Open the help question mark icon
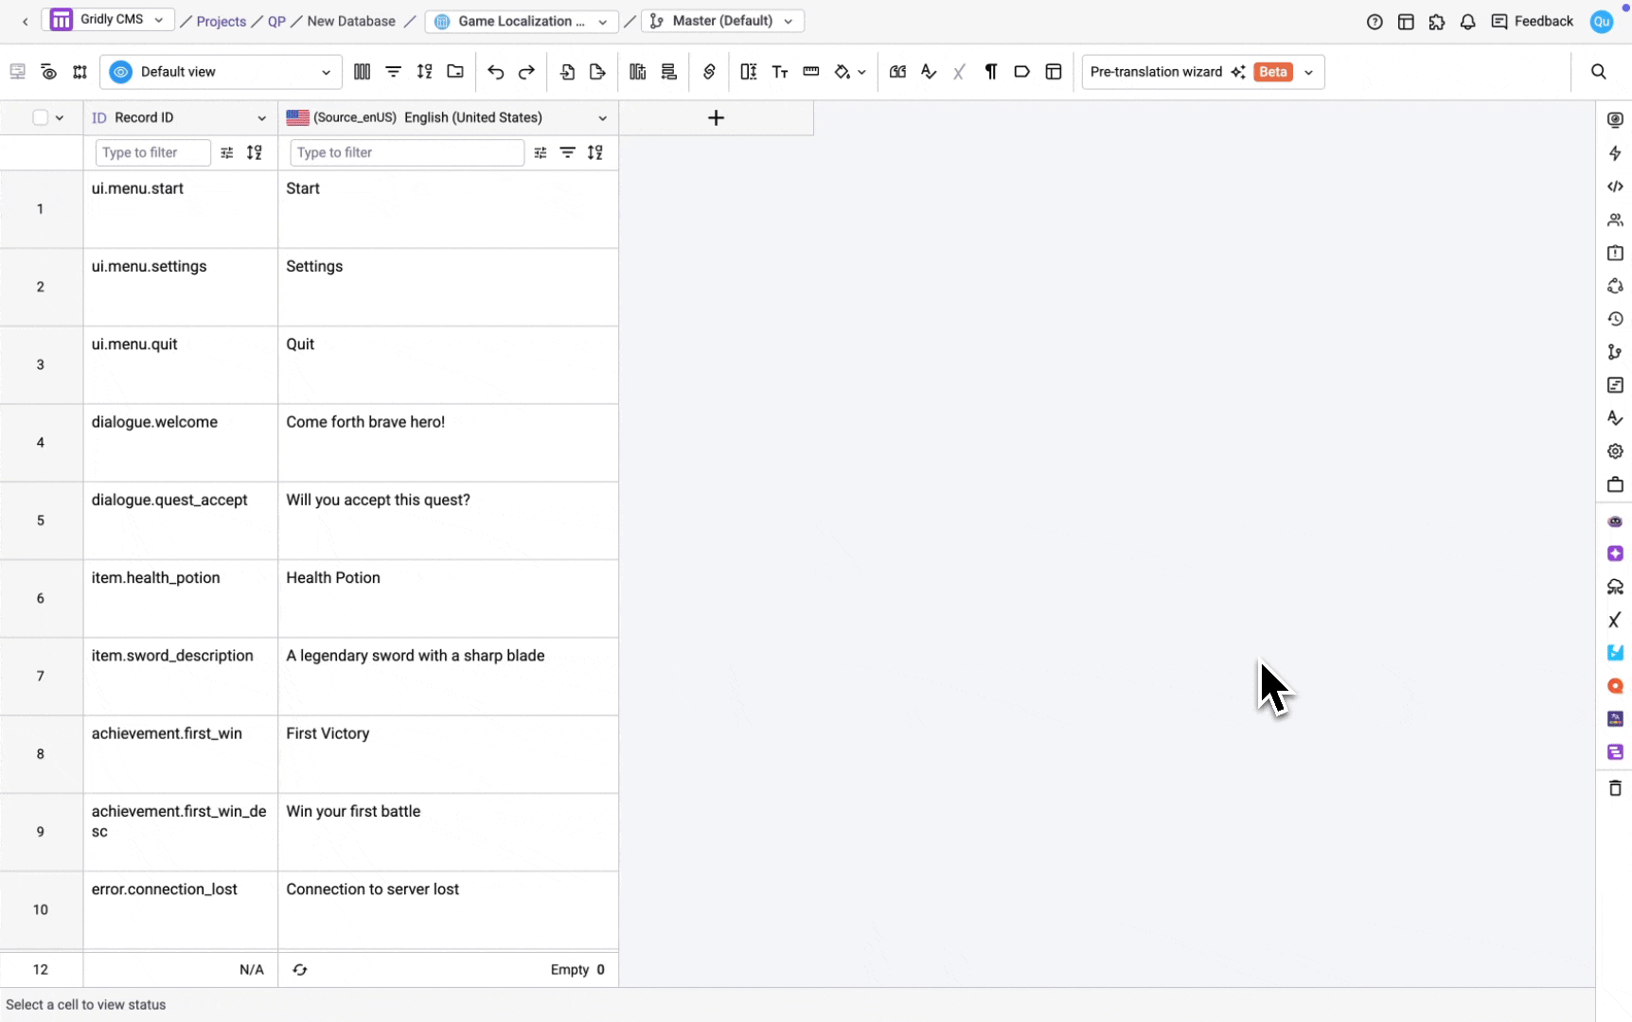The width and height of the screenshot is (1632, 1022). 1375,21
